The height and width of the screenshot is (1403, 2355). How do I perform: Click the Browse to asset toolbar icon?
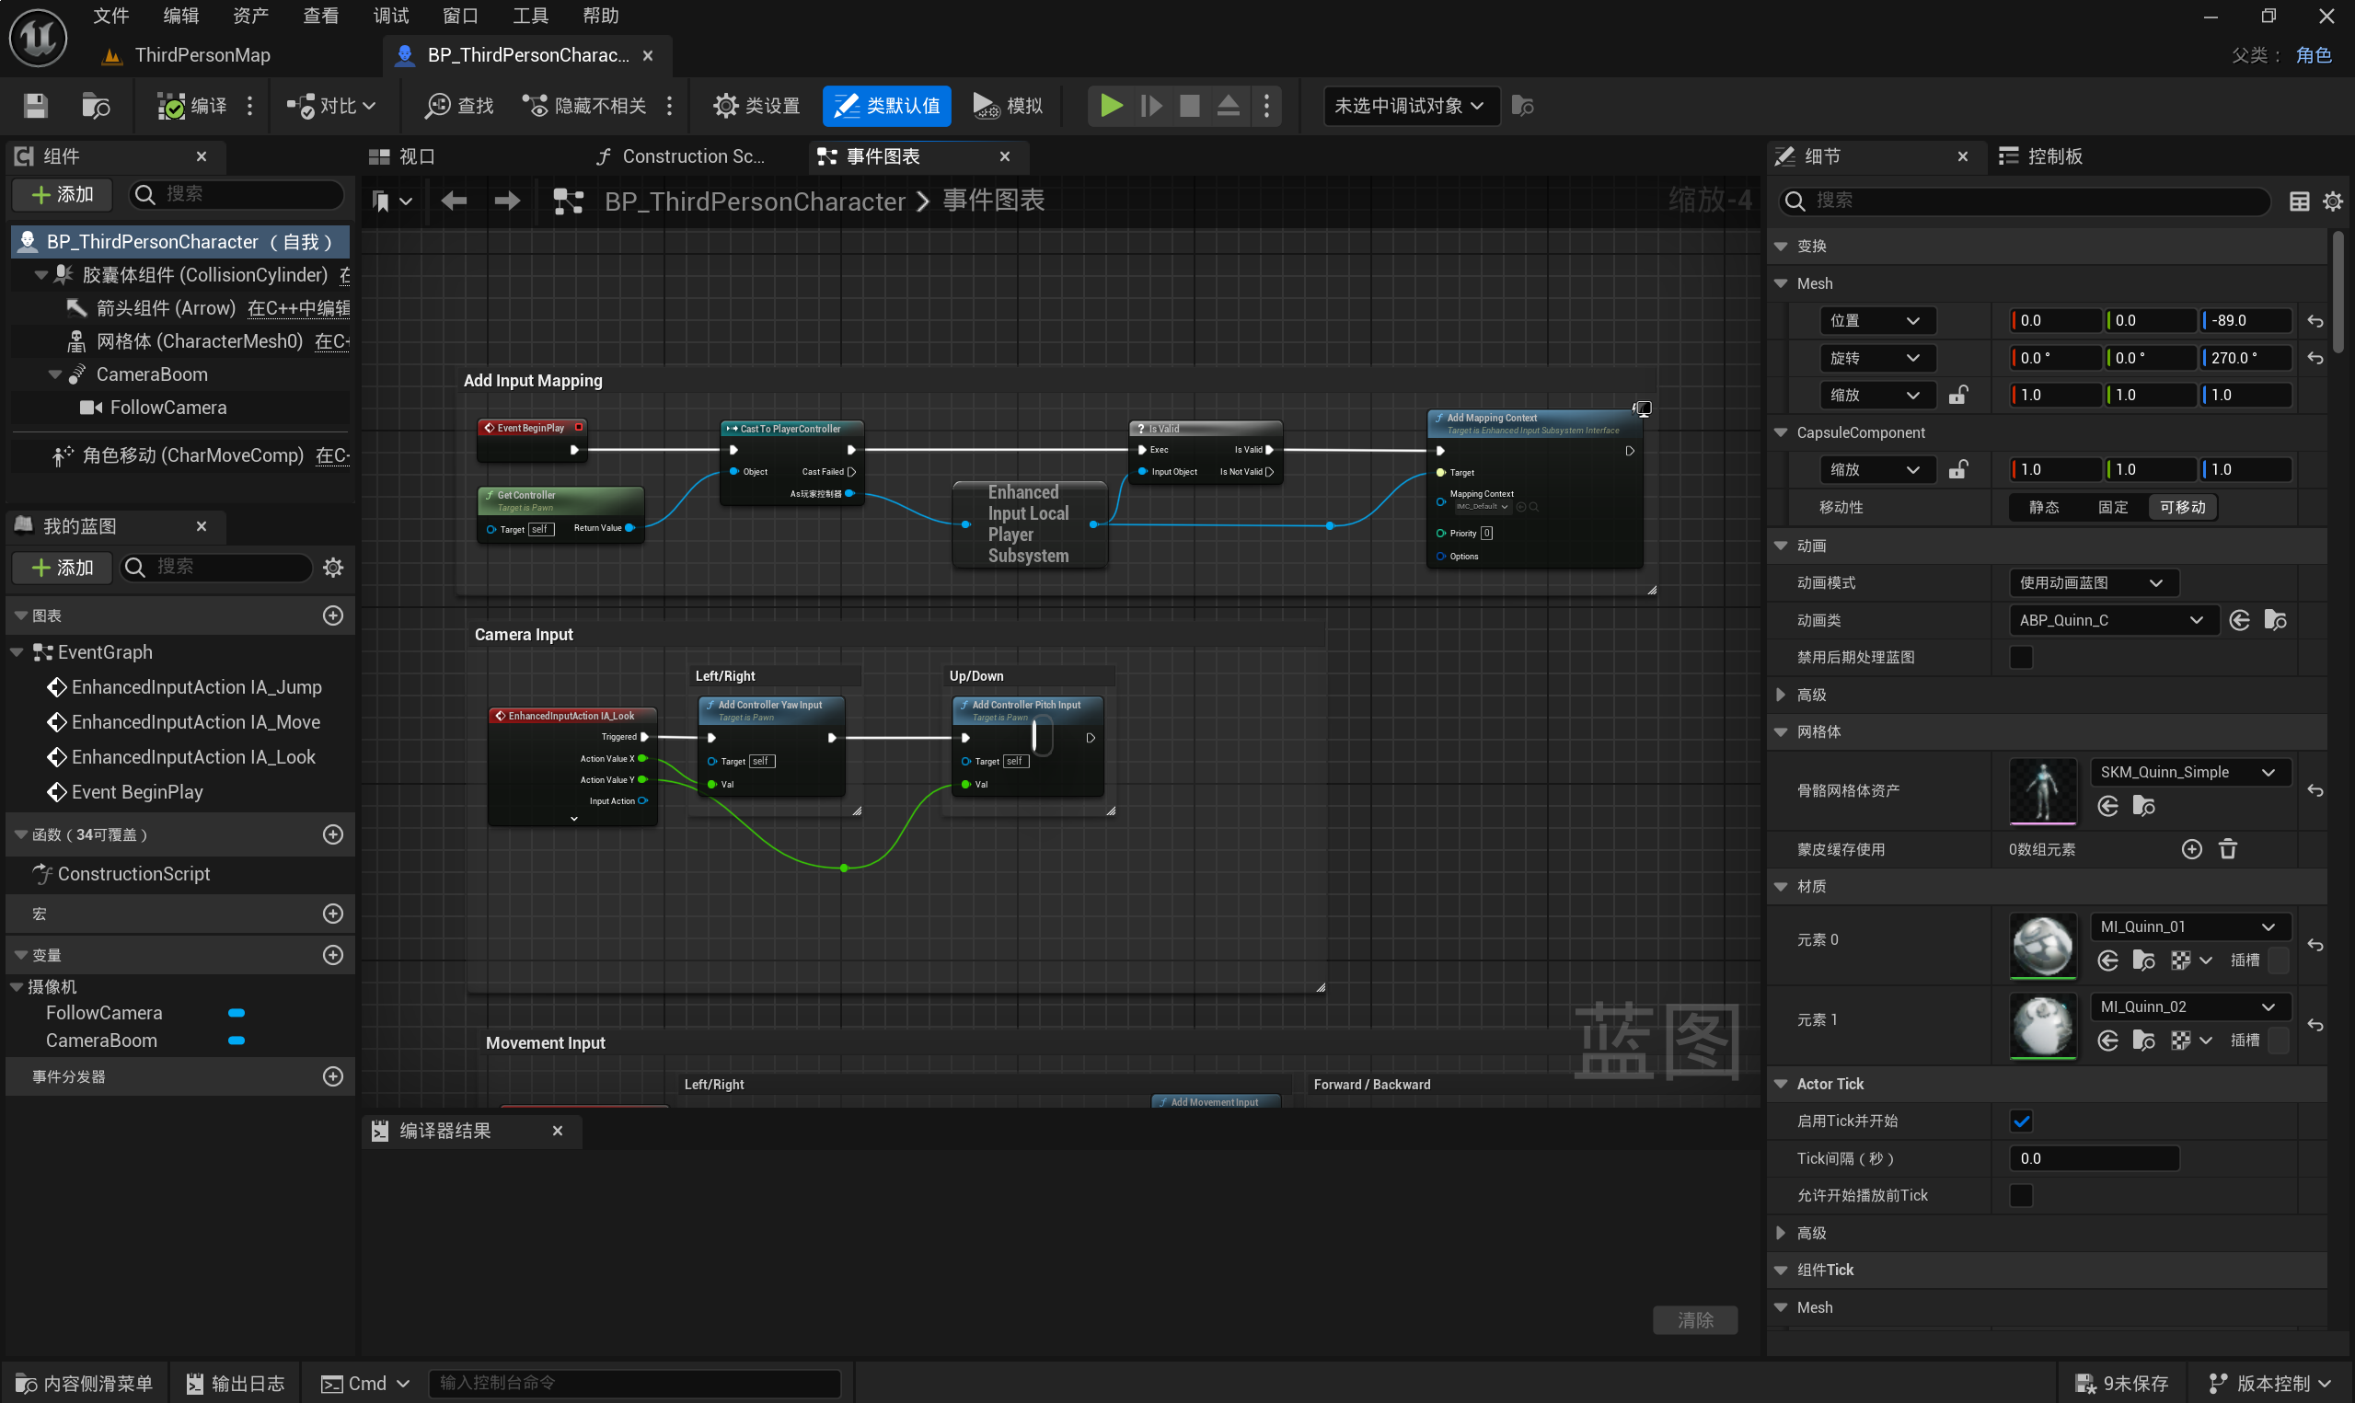click(x=96, y=105)
